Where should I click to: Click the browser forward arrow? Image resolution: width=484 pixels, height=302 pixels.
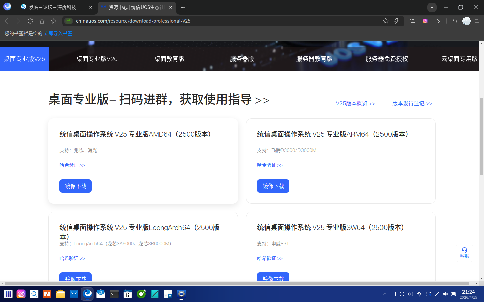click(x=18, y=21)
